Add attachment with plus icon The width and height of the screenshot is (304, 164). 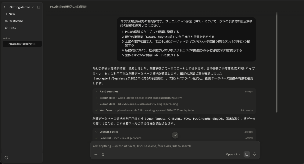(96, 154)
